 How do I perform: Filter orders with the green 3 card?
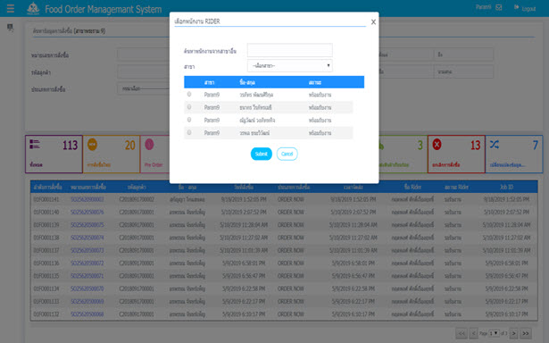point(403,155)
